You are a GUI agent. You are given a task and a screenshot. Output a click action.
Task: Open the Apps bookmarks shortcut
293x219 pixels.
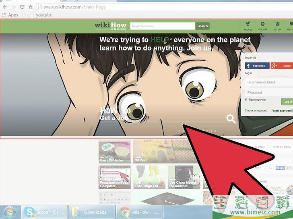click(x=10, y=15)
